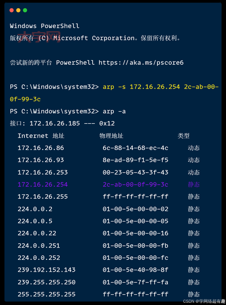Click the red close dot
The height and width of the screenshot is (305, 226).
tap(11, 10)
